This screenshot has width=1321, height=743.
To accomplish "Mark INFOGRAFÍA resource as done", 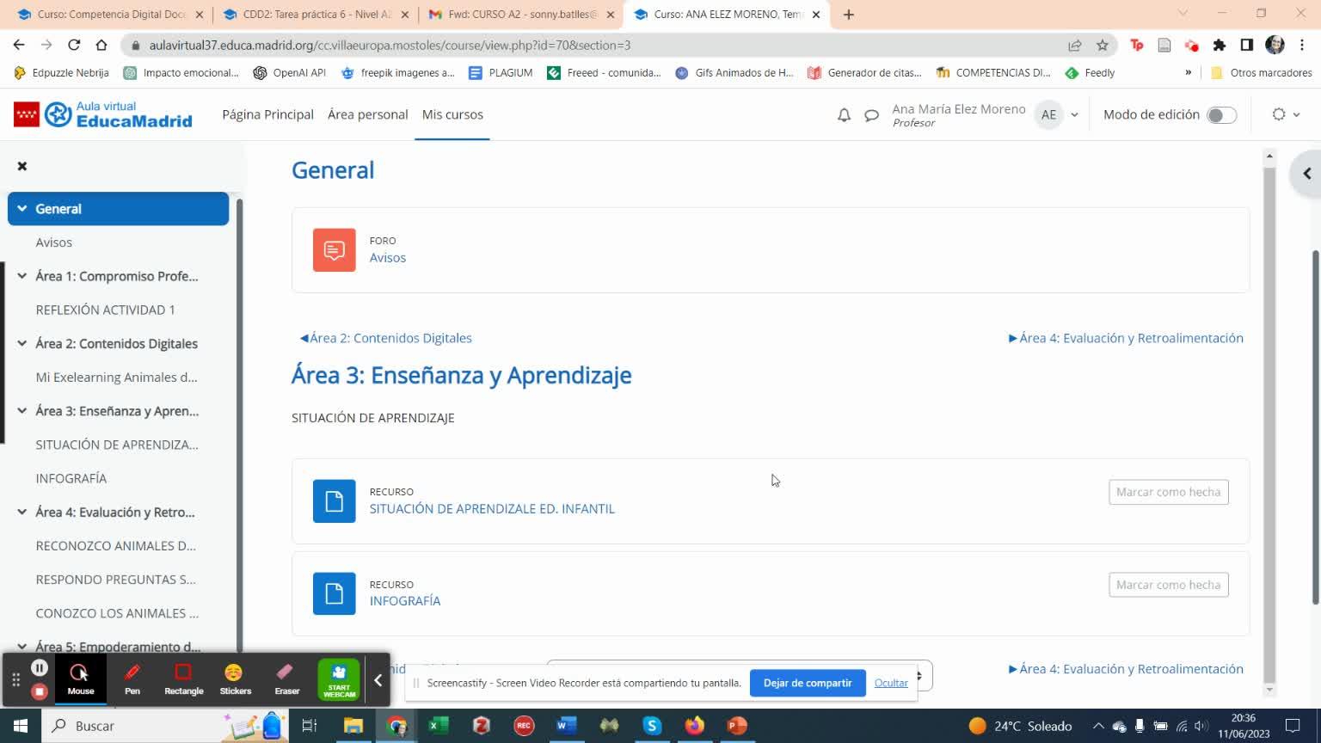I will click(1168, 585).
